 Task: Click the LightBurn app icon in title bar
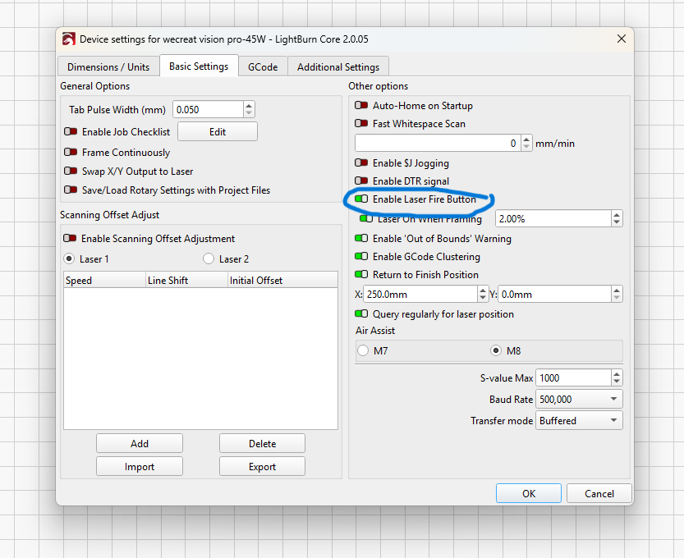pos(68,39)
